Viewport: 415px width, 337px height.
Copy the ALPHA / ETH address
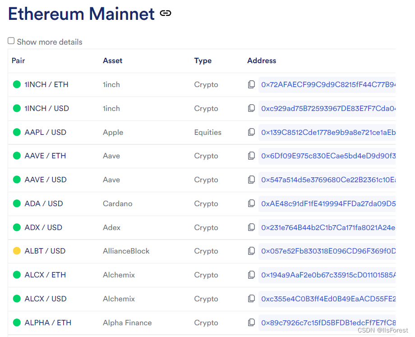point(251,323)
